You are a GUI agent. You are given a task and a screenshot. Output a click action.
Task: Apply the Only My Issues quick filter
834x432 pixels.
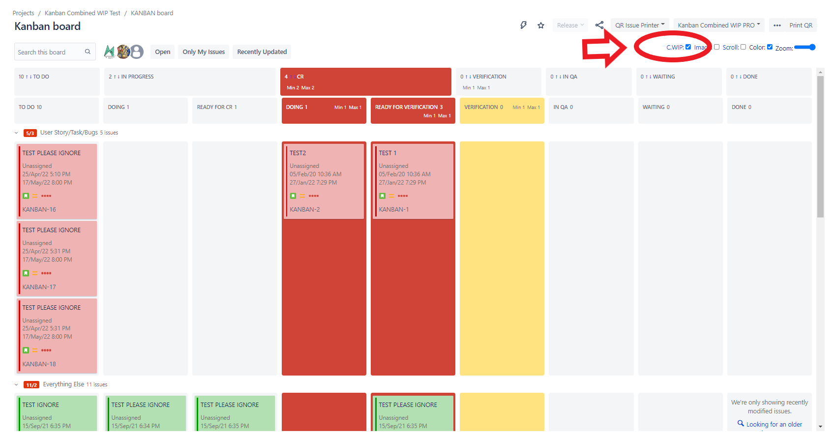(204, 52)
